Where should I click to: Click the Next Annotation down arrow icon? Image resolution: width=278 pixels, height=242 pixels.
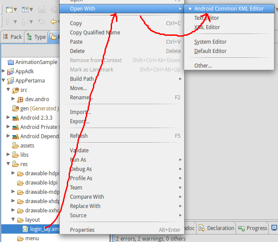coord(8,22)
